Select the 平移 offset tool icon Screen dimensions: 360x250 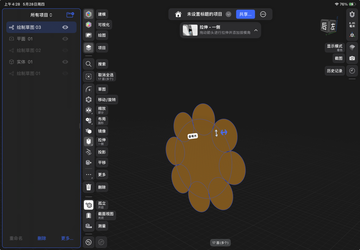[x=89, y=162]
